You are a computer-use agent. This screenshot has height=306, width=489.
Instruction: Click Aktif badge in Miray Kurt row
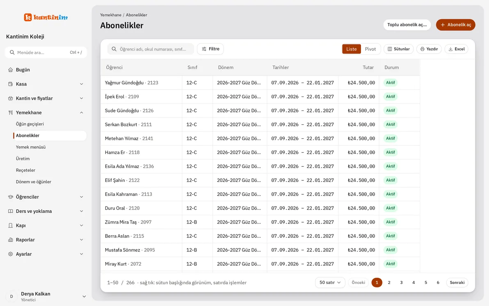point(391,264)
